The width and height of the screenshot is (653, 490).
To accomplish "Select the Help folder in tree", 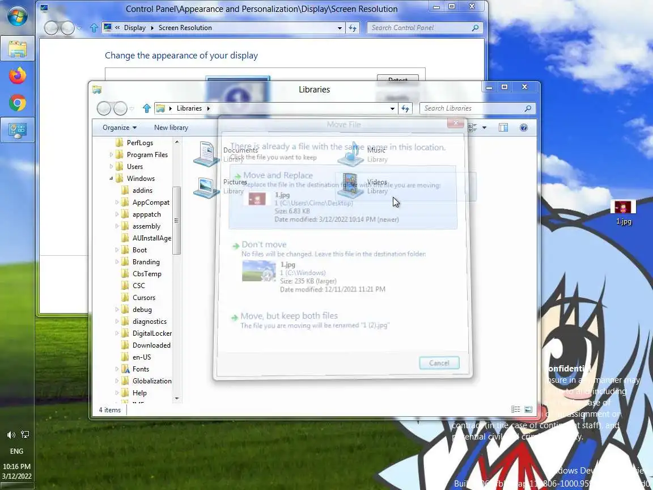I will 139,393.
